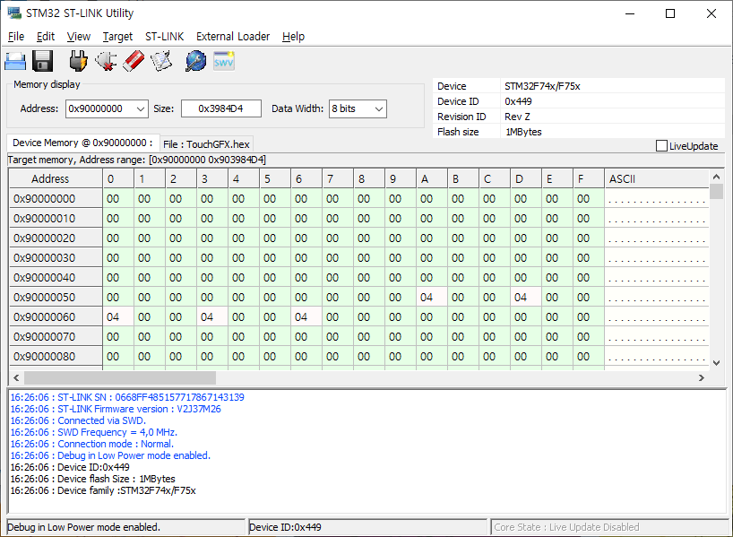Click the Core State status bar entry
Screen dimensions: 733x537
(x=608, y=527)
